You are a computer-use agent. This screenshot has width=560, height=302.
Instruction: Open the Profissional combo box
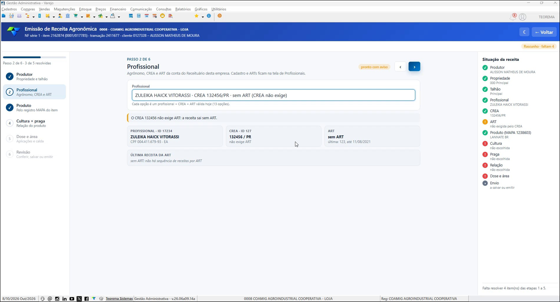click(x=273, y=95)
